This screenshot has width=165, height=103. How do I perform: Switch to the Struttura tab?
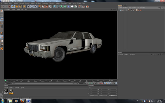pos(125,6)
